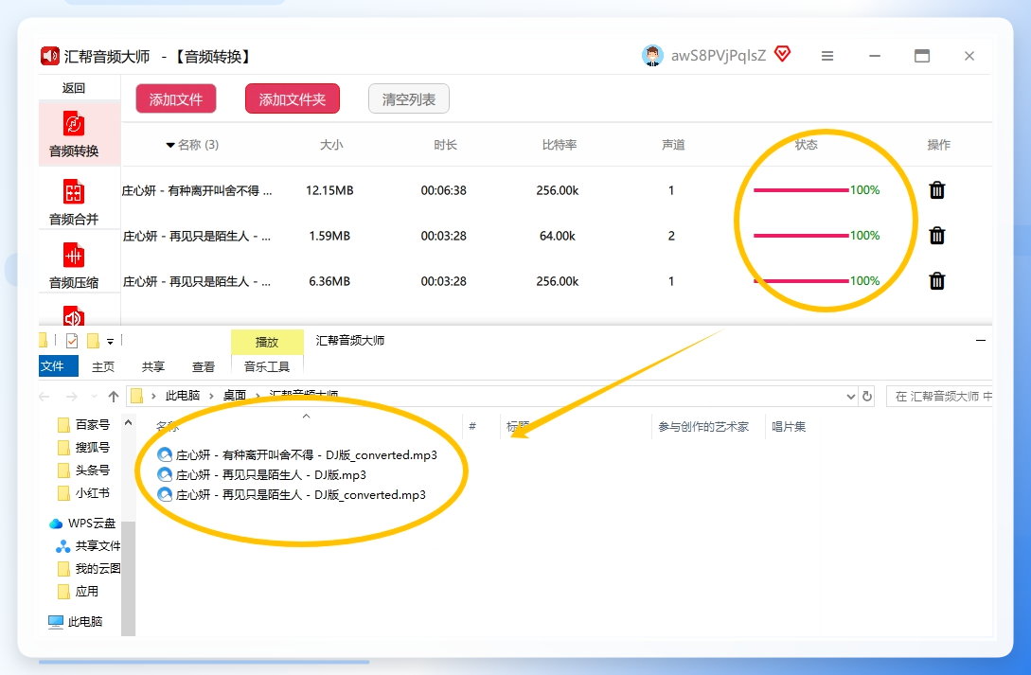
Task: Delete the 6.36MB file row
Action: (x=937, y=280)
